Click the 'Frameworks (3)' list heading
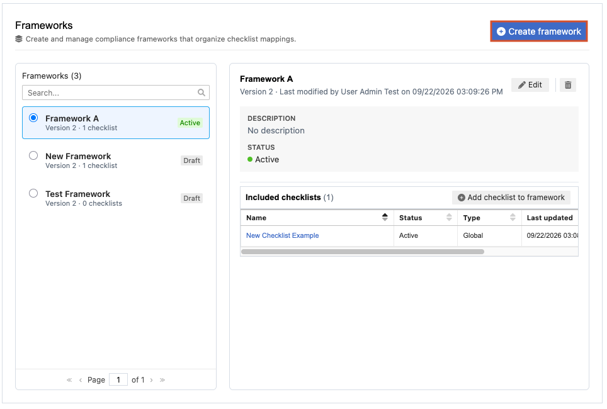This screenshot has width=607, height=409. coord(52,76)
